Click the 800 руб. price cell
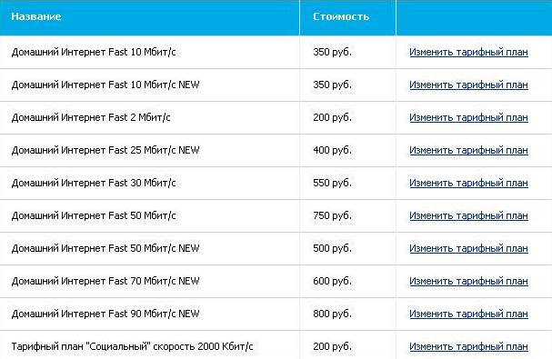The image size is (552, 359). [332, 314]
